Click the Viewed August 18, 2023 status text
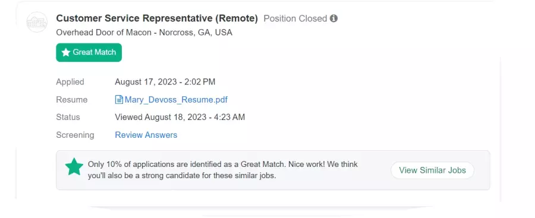 click(x=180, y=118)
